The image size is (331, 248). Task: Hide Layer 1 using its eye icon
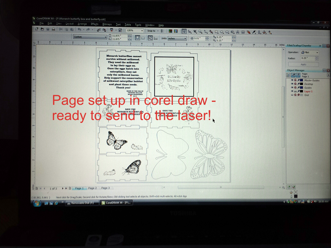pos(292,91)
